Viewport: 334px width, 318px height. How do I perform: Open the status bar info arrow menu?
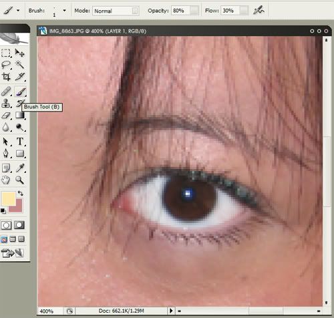tap(171, 311)
